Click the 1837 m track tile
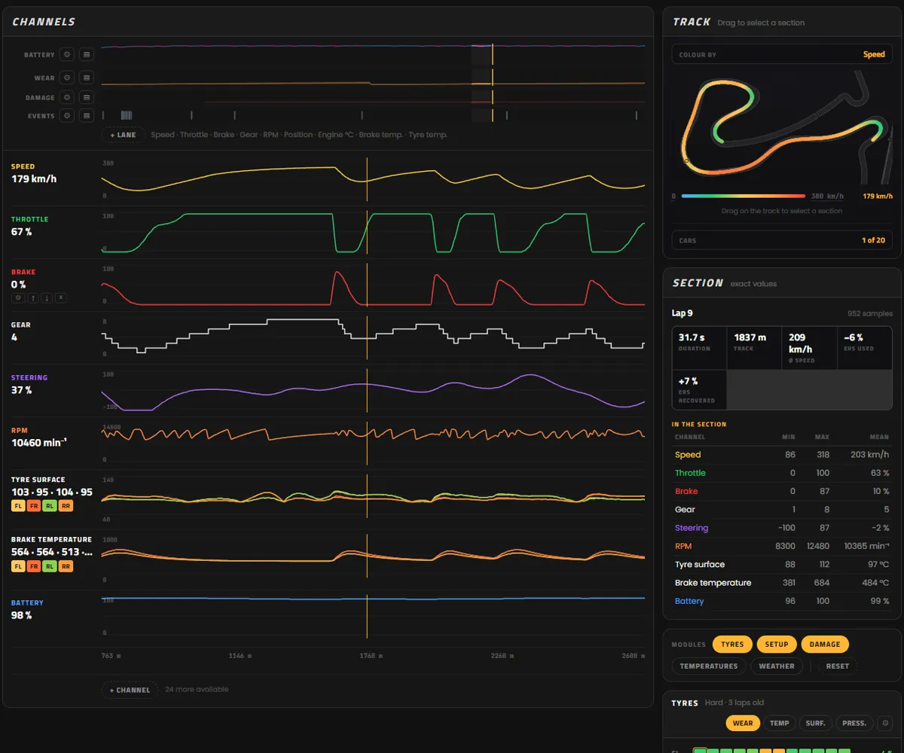Viewport: 904px width, 753px height. (x=754, y=347)
